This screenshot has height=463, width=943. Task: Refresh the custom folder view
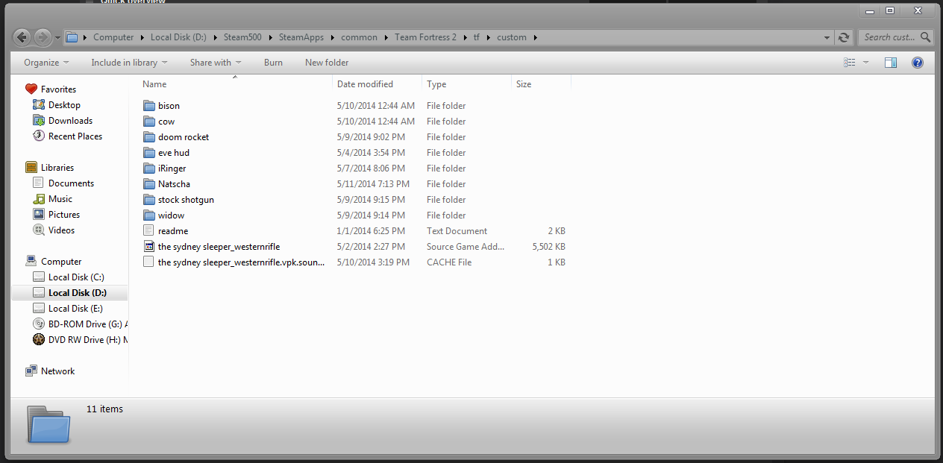point(844,37)
